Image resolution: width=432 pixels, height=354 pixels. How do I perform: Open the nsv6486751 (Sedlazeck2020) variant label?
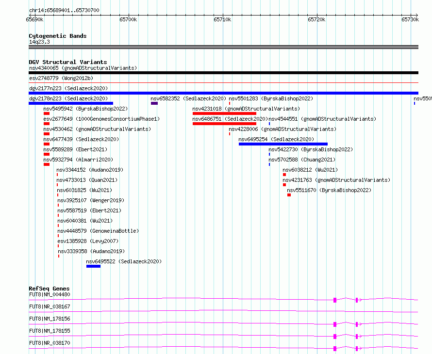click(x=230, y=119)
